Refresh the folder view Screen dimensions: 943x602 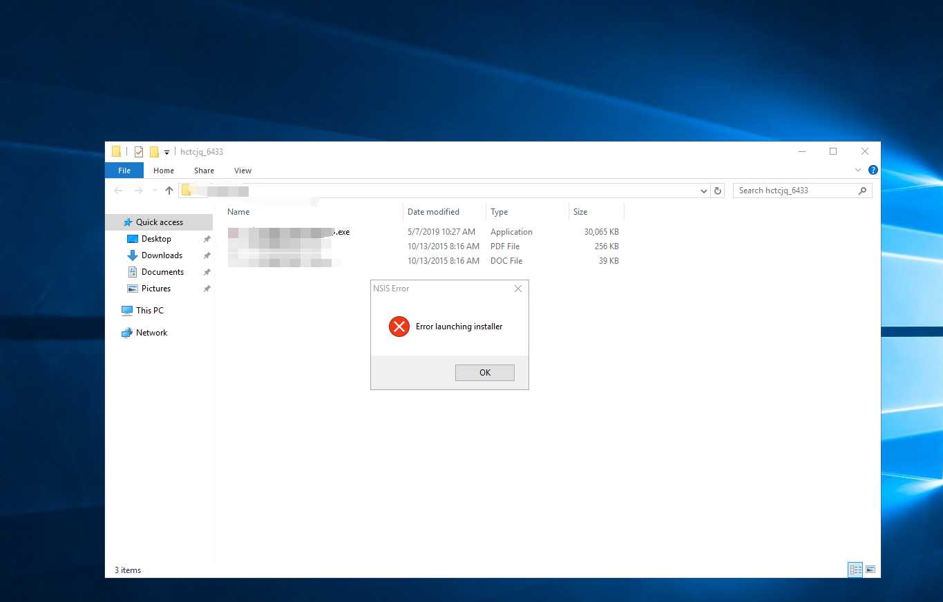pyautogui.click(x=718, y=191)
